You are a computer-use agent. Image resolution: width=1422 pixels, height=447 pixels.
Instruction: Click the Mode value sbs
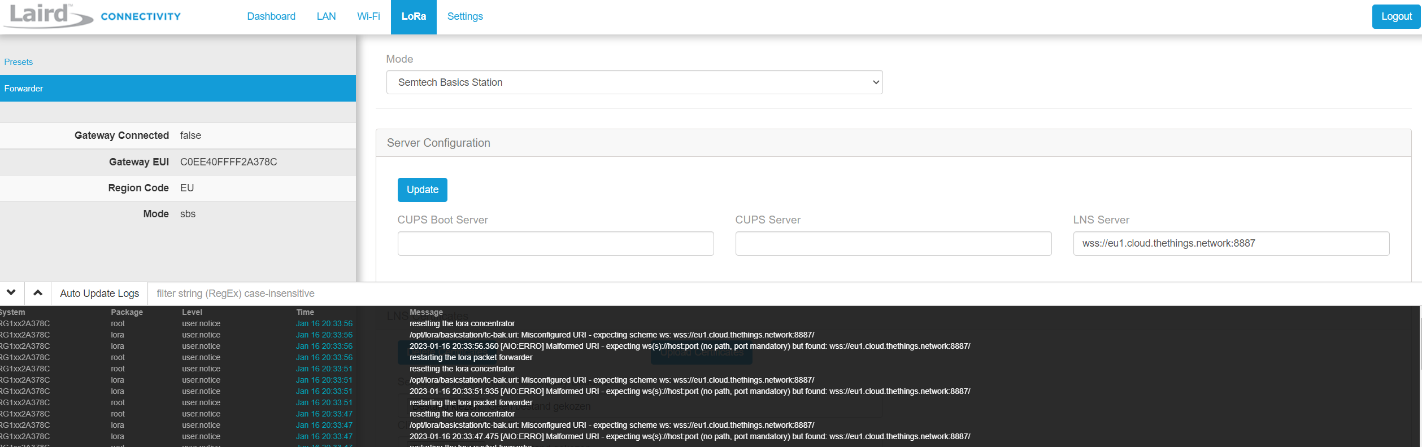[188, 214]
